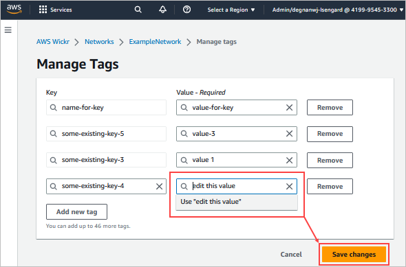Remove the some-existing-key-3 tag

pyautogui.click(x=330, y=160)
